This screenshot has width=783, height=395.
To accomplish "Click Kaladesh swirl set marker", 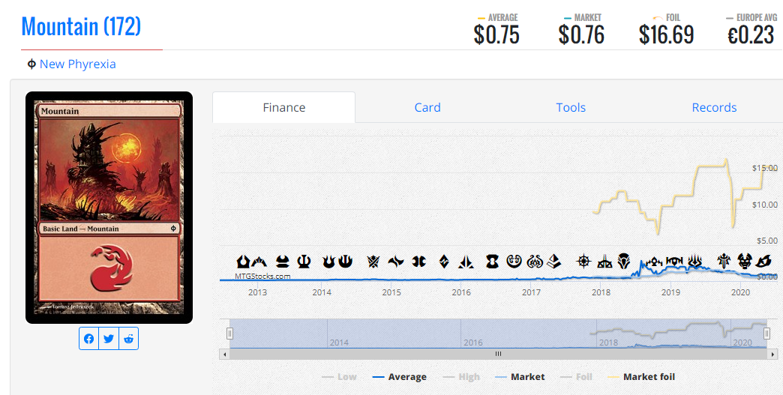I will click(514, 261).
